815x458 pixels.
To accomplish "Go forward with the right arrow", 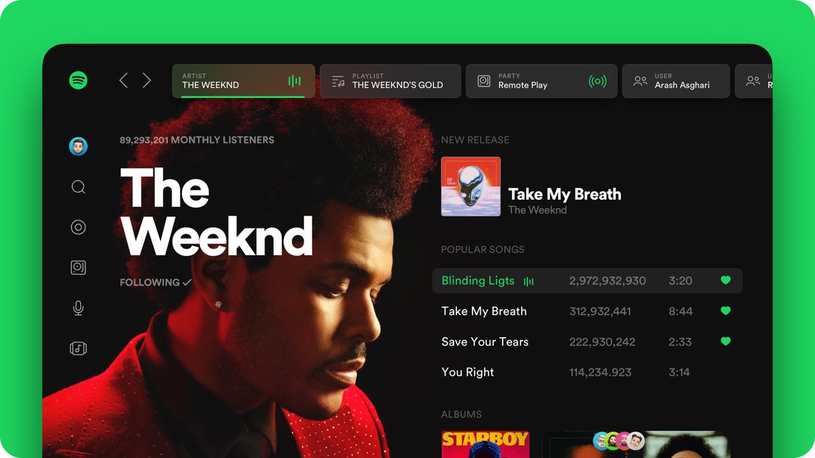I will click(x=147, y=81).
